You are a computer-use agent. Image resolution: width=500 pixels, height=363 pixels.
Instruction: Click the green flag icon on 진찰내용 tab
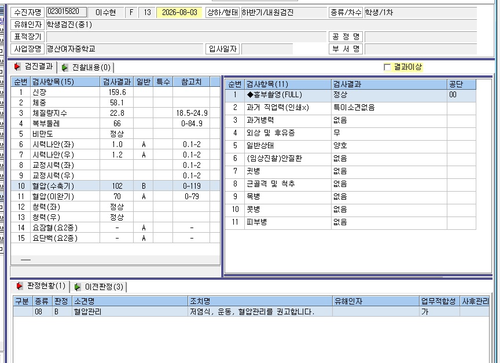tap(65, 67)
